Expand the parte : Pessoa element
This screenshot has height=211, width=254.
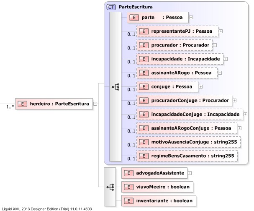pyautogui.click(x=191, y=18)
